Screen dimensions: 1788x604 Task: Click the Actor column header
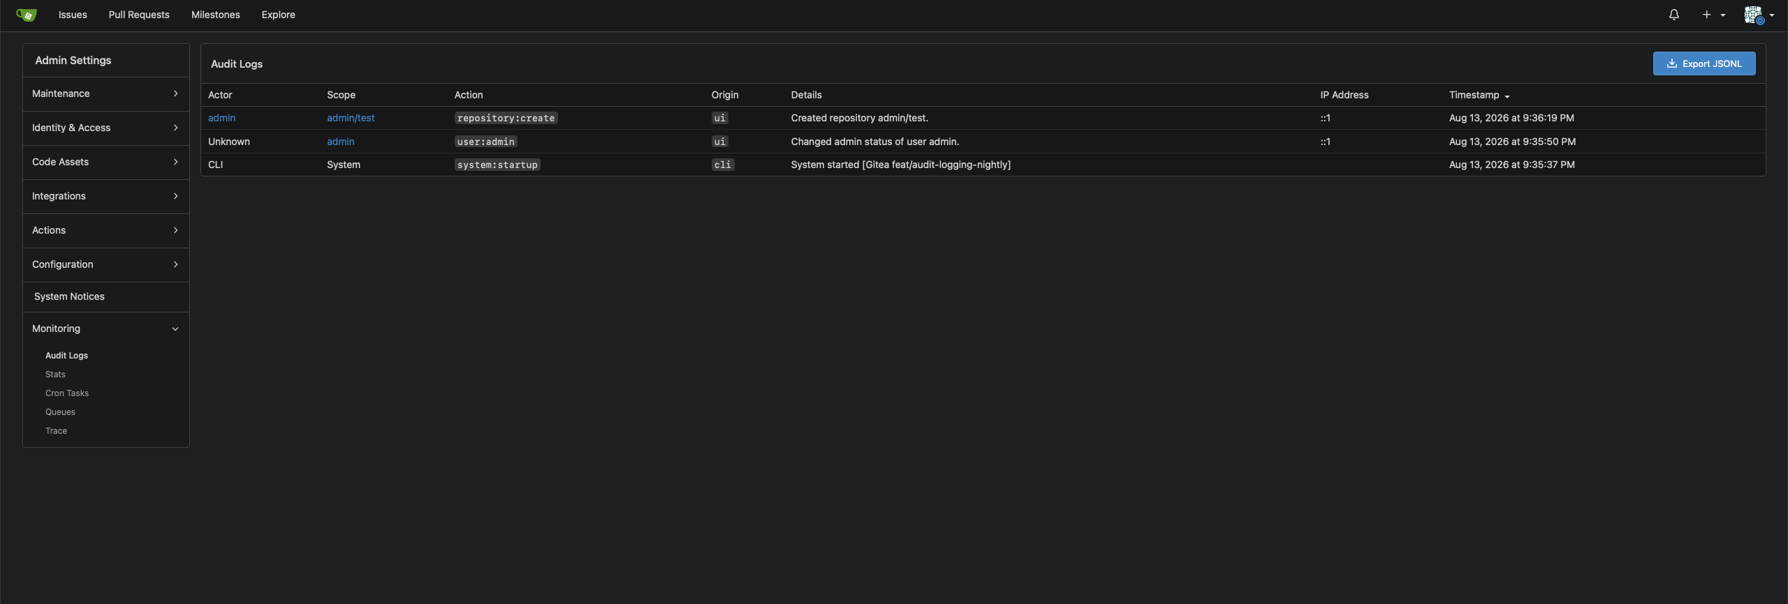point(220,95)
